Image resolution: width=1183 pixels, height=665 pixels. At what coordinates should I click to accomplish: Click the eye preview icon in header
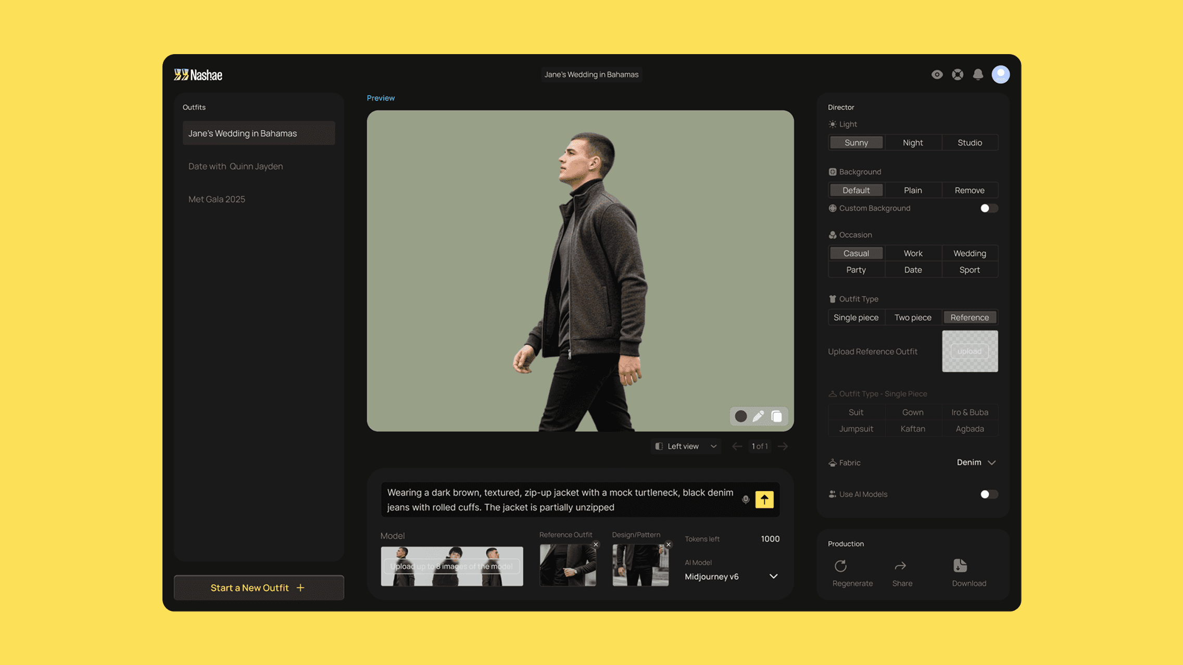(937, 74)
